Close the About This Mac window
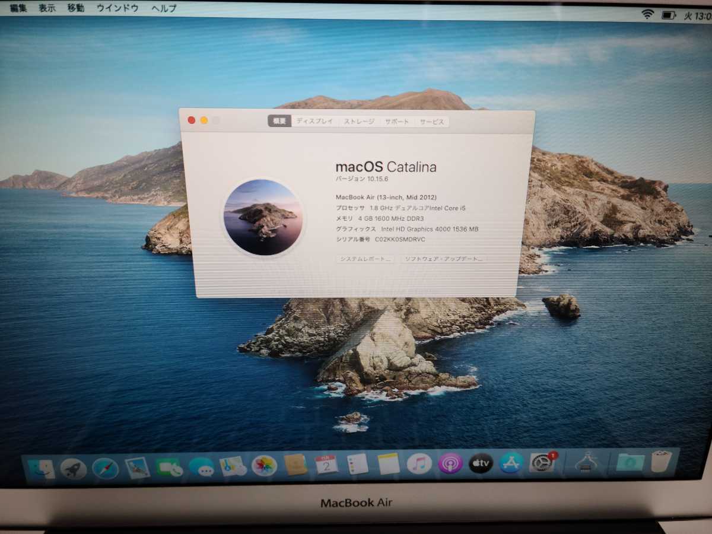 (191, 120)
